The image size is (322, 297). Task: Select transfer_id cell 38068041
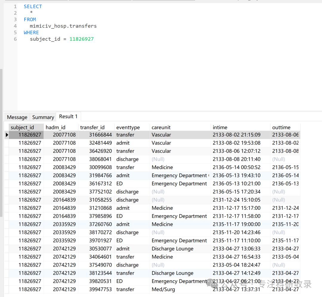[96, 159]
